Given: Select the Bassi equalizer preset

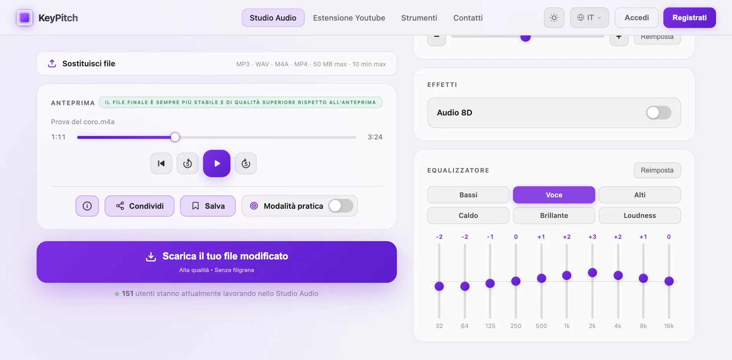Looking at the screenshot, I should coord(468,195).
